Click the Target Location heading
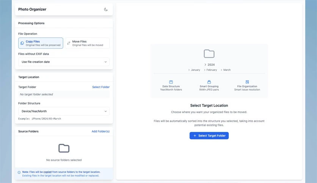Image resolution: width=317 pixels, height=183 pixels. (29, 77)
